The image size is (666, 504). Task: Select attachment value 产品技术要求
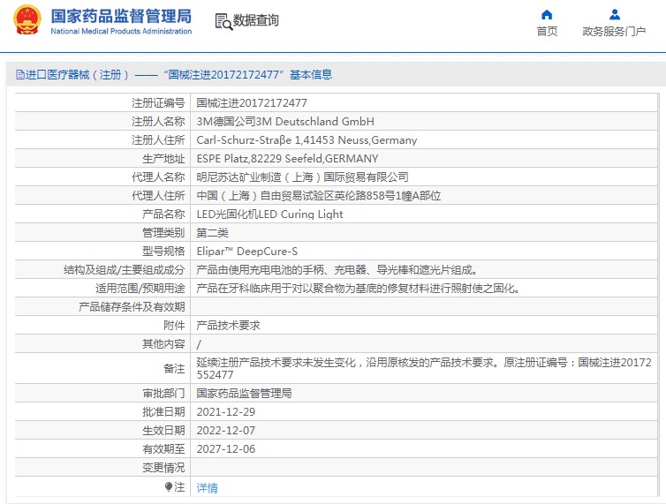pyautogui.click(x=228, y=326)
